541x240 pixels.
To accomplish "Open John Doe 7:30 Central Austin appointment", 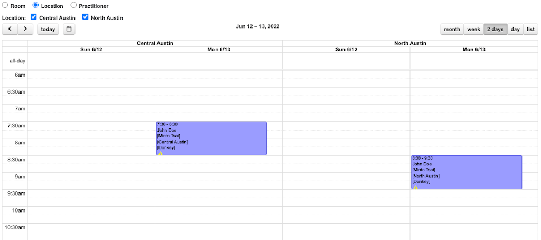I will point(211,137).
